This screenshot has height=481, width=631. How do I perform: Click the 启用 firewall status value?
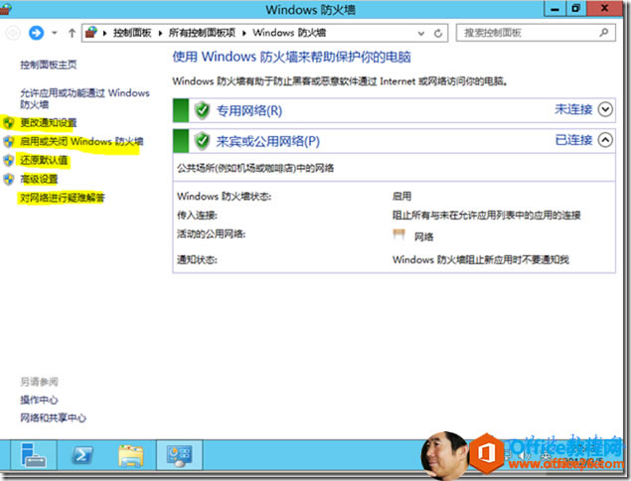(x=401, y=197)
